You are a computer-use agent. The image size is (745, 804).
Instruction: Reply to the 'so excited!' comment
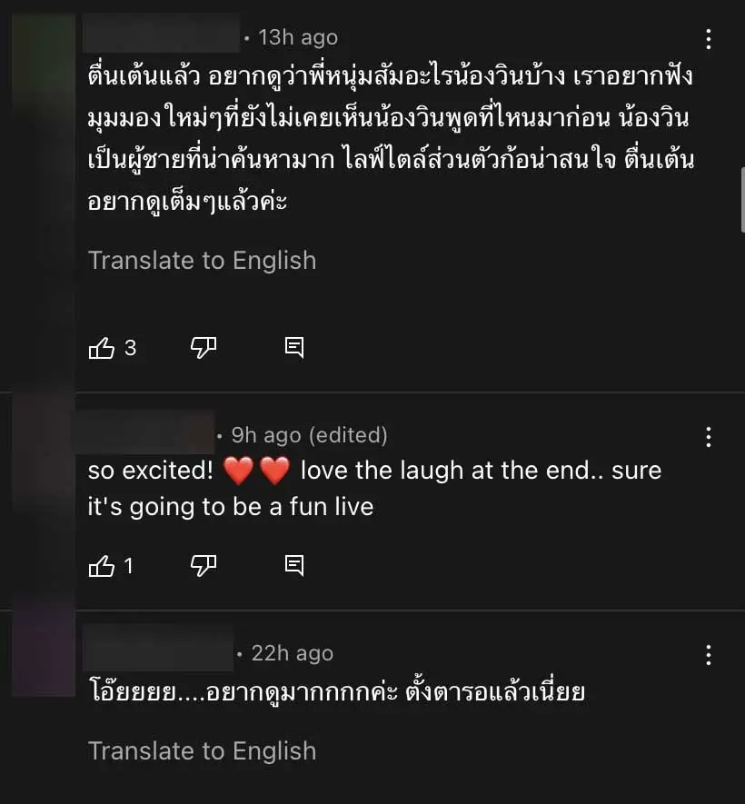tap(294, 566)
